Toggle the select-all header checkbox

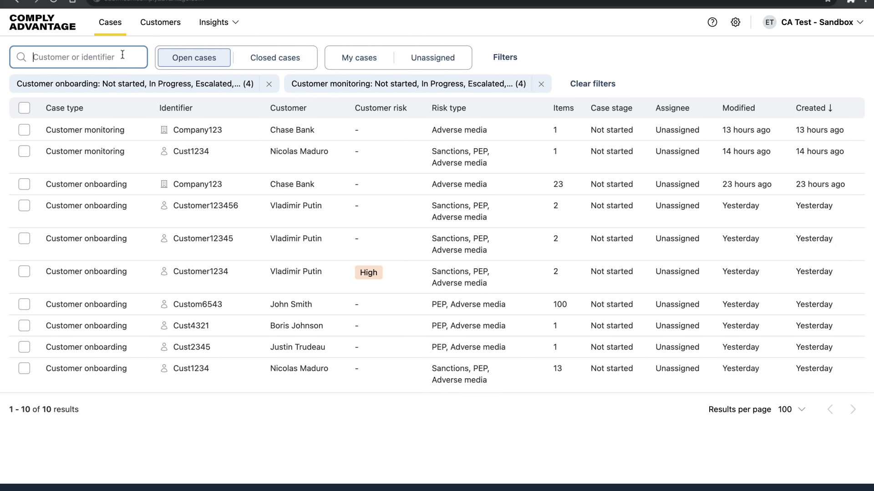pos(24,108)
